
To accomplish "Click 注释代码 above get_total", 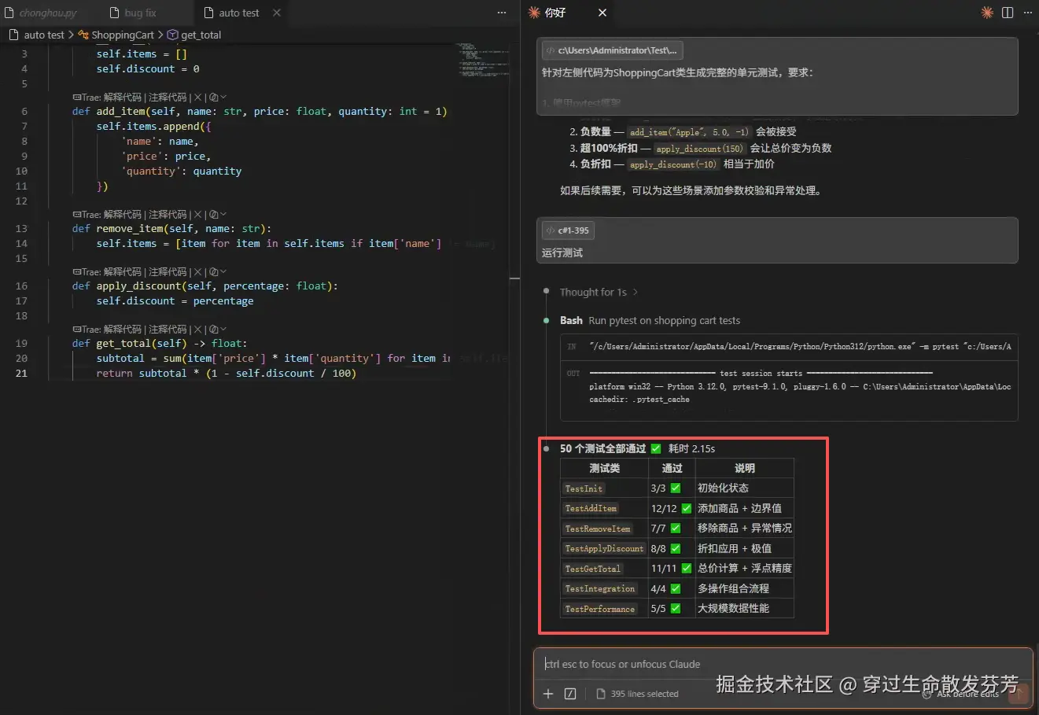I will pos(168,330).
